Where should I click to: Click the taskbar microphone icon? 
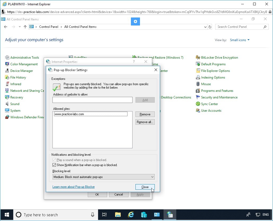click(93, 215)
